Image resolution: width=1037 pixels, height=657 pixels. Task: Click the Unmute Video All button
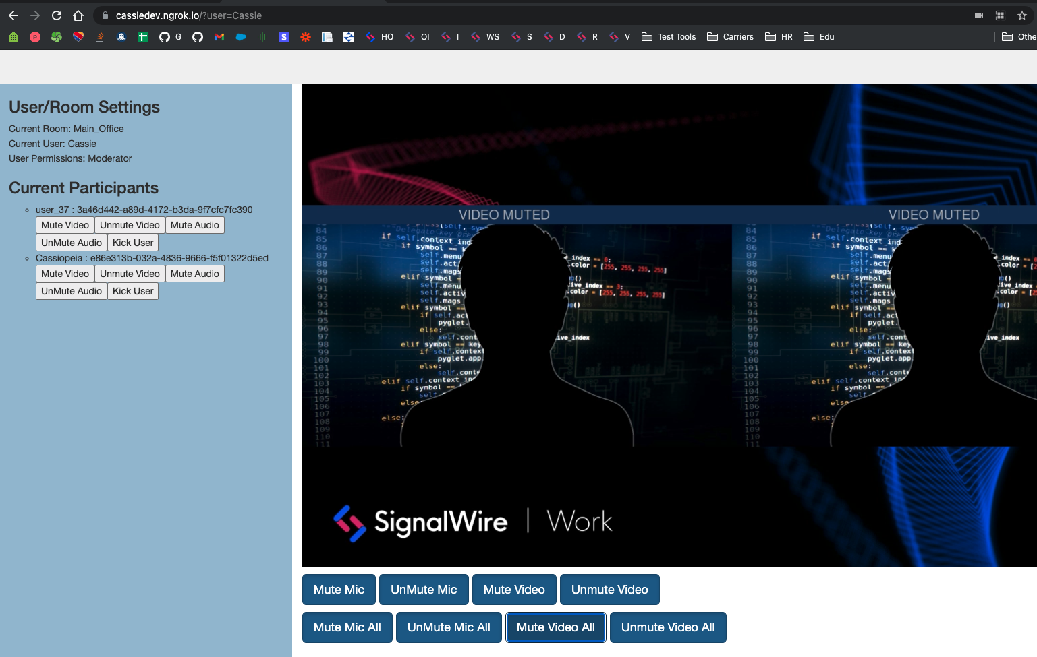(668, 627)
